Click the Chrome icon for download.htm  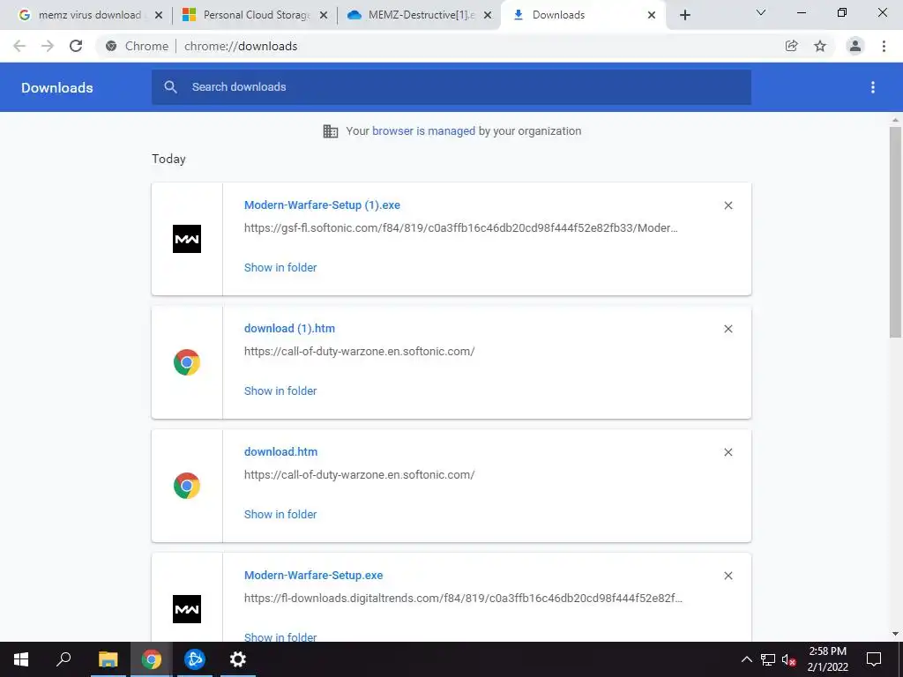pos(187,486)
